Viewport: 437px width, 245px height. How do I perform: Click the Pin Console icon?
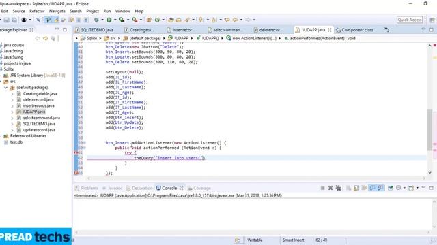point(390,188)
